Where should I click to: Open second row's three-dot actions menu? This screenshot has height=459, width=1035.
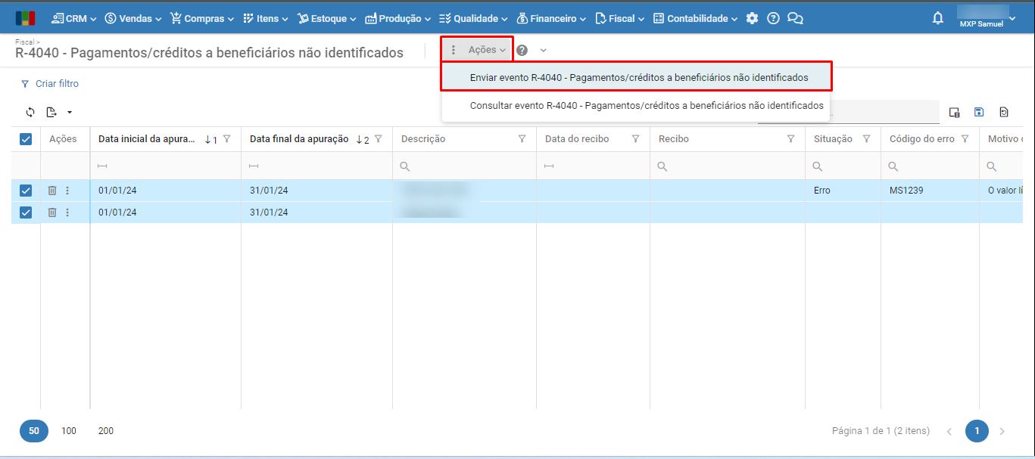click(67, 212)
